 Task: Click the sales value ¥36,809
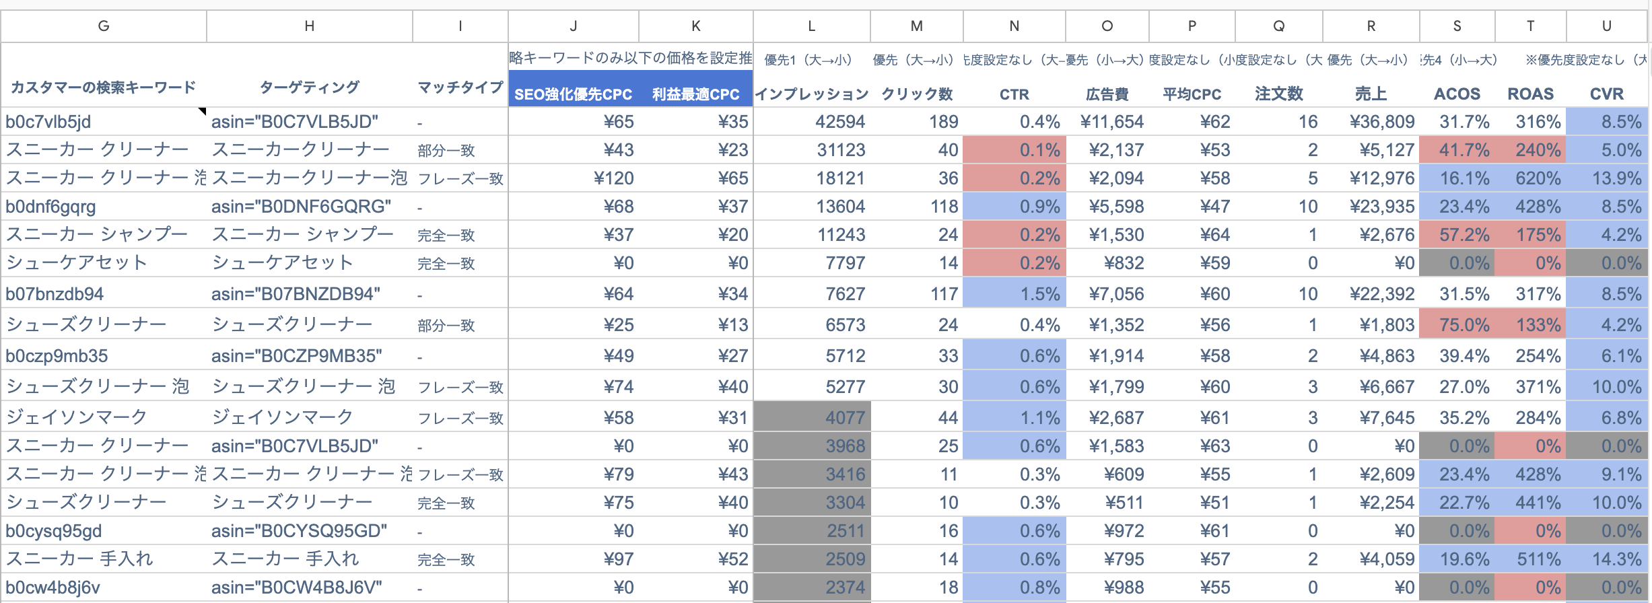coord(1371,122)
